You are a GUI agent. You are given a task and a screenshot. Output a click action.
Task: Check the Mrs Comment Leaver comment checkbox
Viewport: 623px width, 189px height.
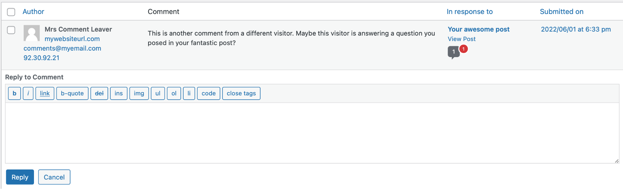point(11,30)
